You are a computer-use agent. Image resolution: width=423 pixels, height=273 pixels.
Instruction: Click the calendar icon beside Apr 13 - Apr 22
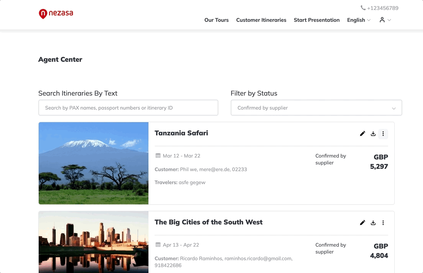tap(158, 244)
